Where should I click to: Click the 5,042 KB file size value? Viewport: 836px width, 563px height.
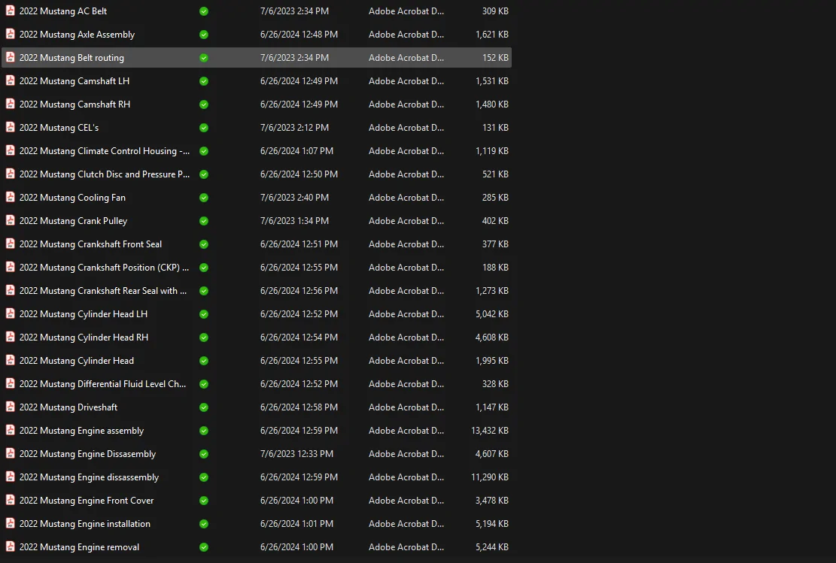491,314
